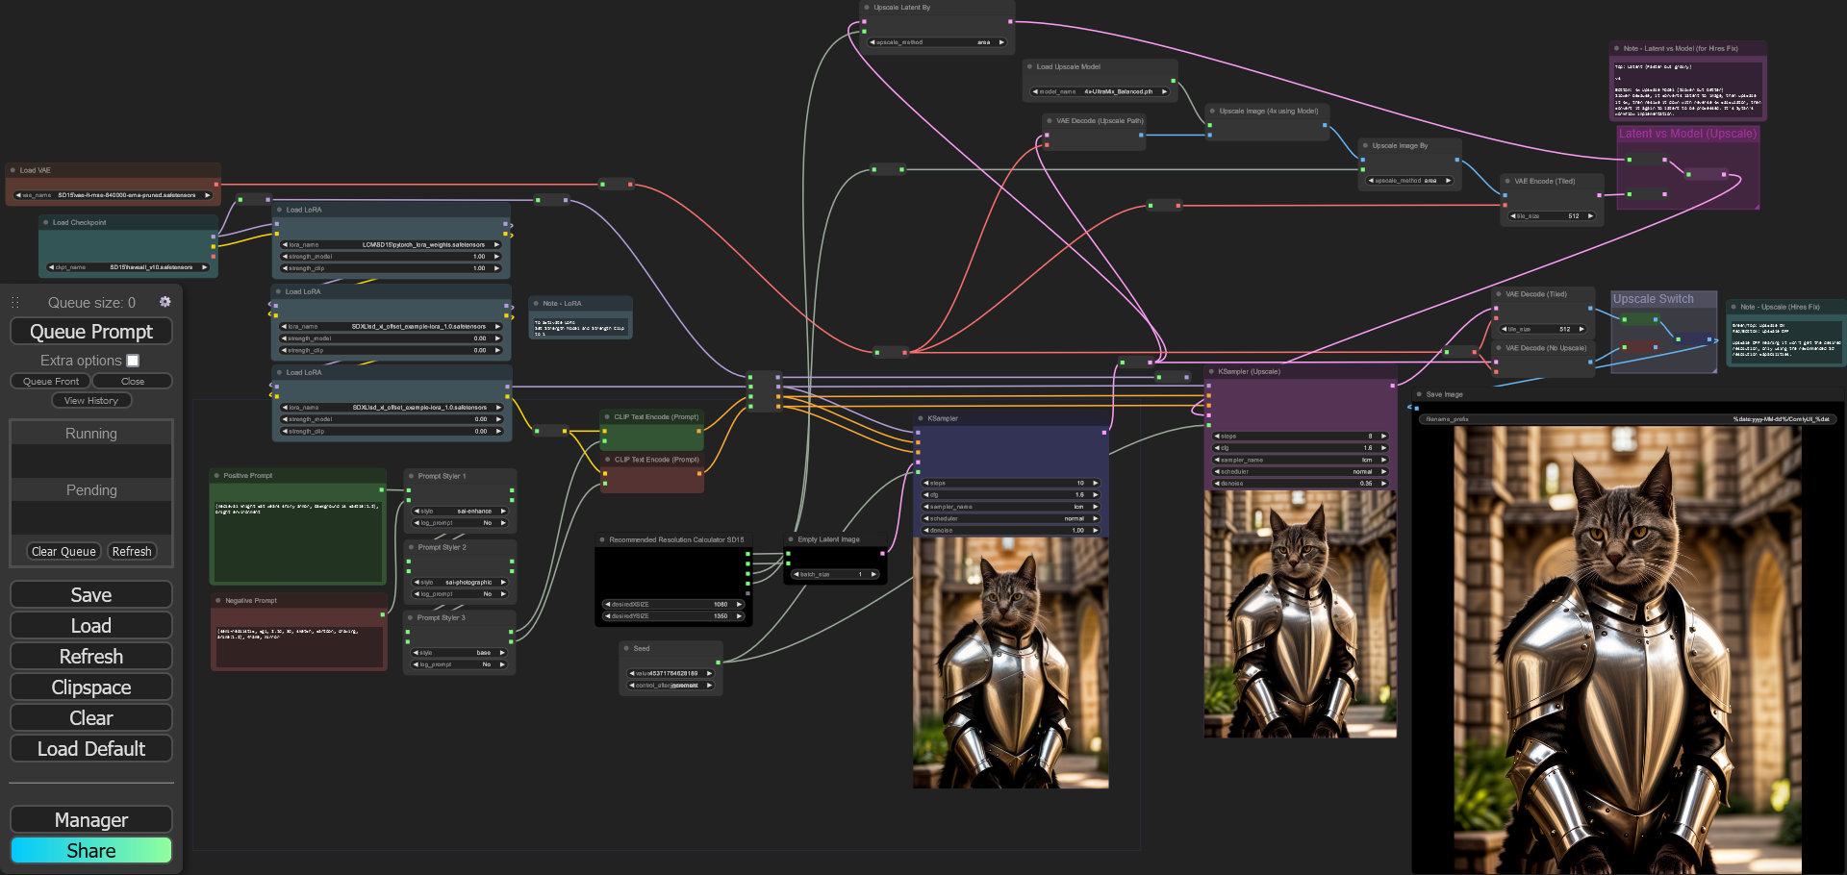Increase batch_size in Empty Latent Image

873,574
